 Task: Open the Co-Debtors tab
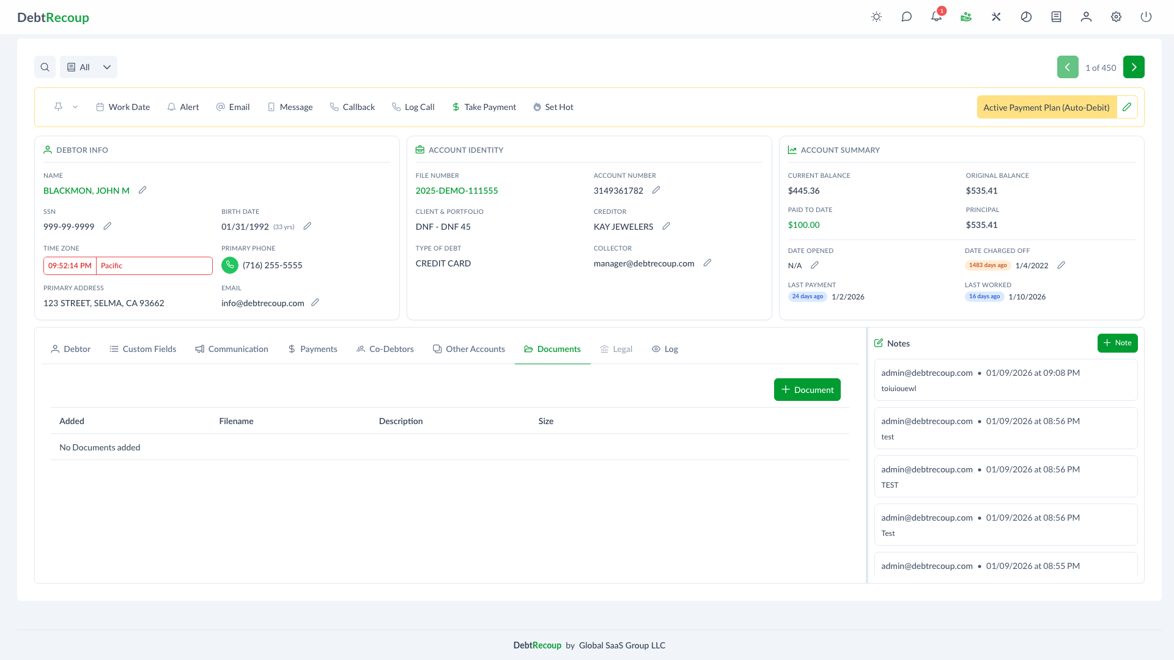click(385, 349)
